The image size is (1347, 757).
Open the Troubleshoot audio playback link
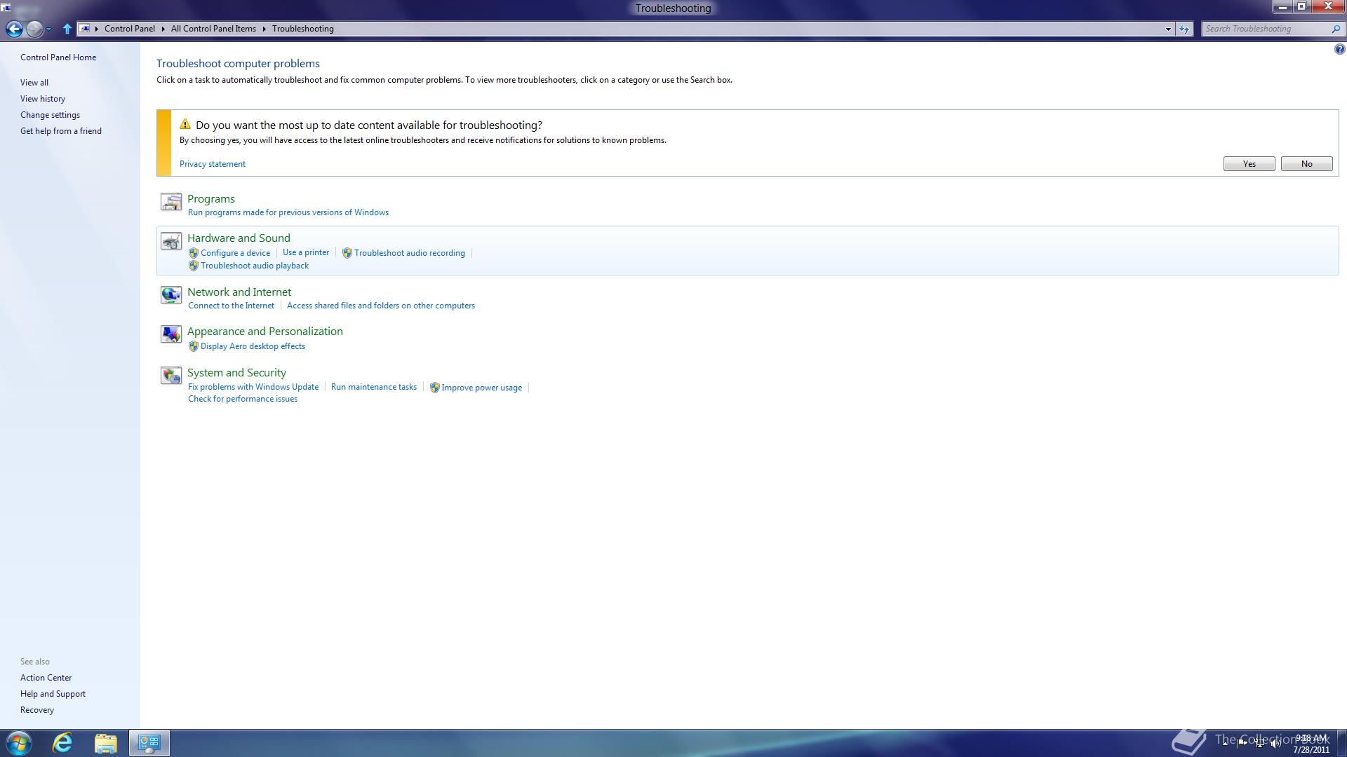point(254,266)
